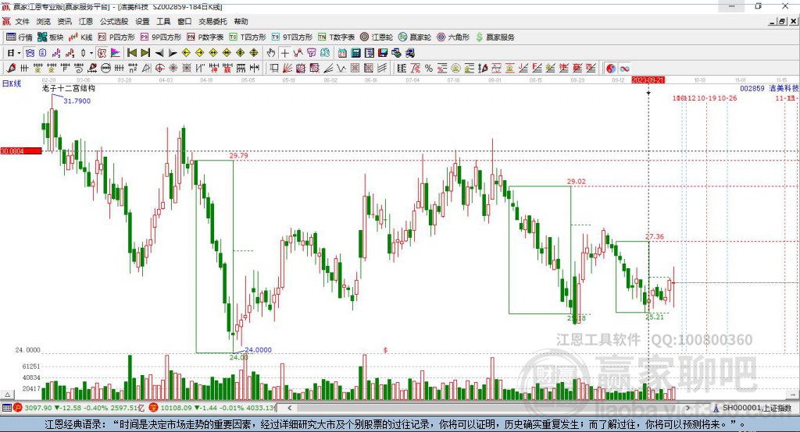
Task: Open the P数字表 tool
Action: click(x=205, y=37)
